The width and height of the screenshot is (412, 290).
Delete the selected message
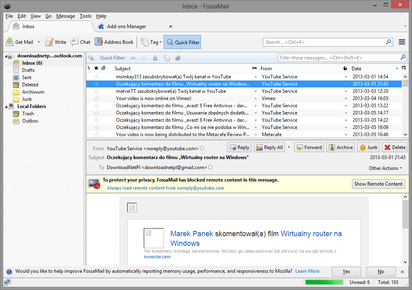(395, 147)
